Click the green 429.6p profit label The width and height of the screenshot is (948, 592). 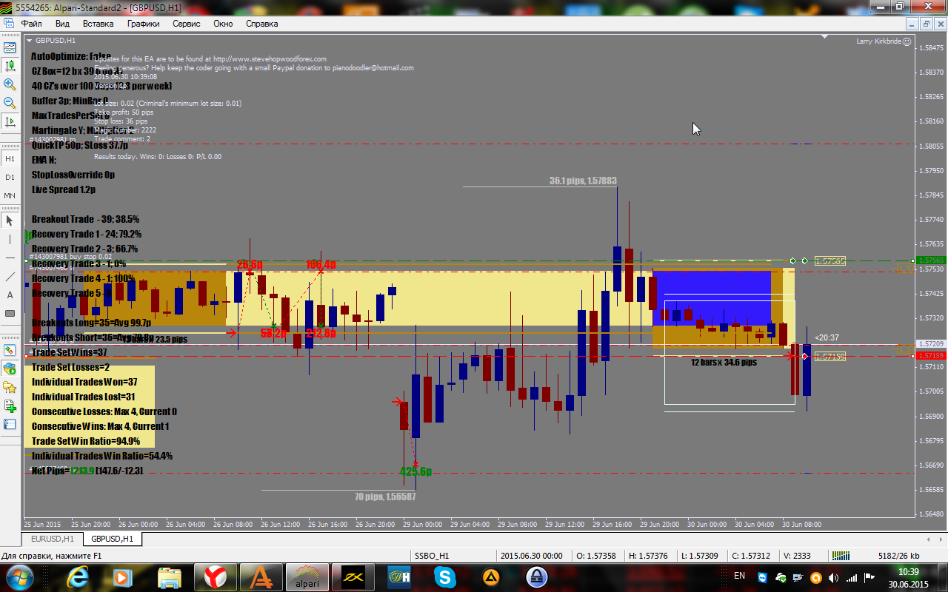click(x=415, y=471)
